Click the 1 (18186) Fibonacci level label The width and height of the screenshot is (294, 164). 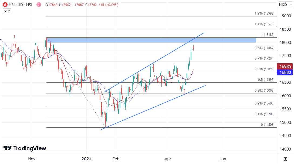[x=268, y=35]
